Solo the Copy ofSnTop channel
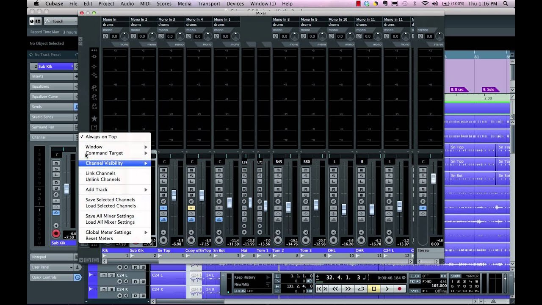The image size is (542, 305). [x=191, y=175]
